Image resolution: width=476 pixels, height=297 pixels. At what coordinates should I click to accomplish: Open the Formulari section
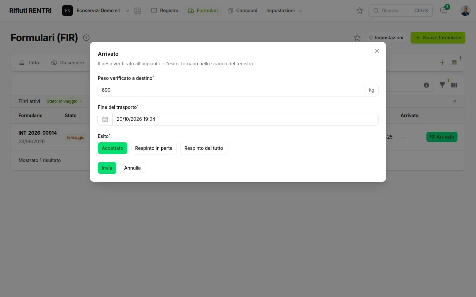203,11
